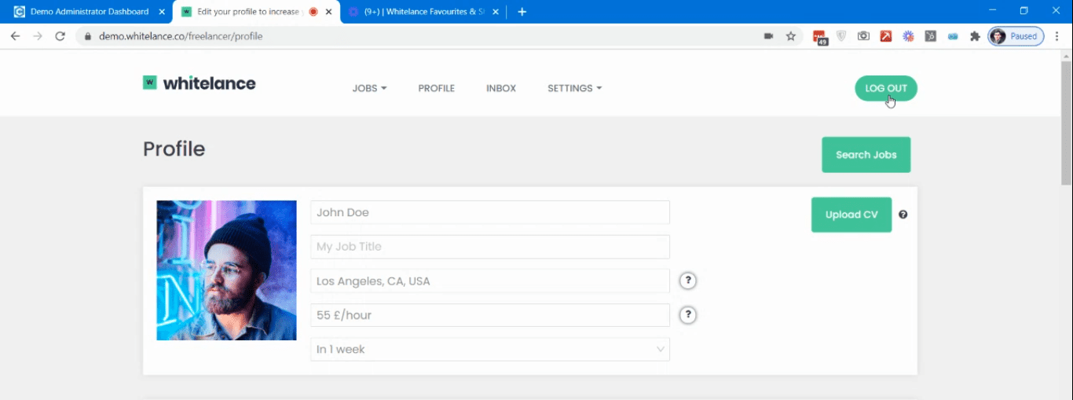Click the whitelance logo
The image size is (1073, 400).
pyautogui.click(x=199, y=83)
